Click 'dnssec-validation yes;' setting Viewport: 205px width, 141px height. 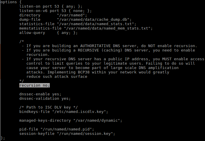45,99
